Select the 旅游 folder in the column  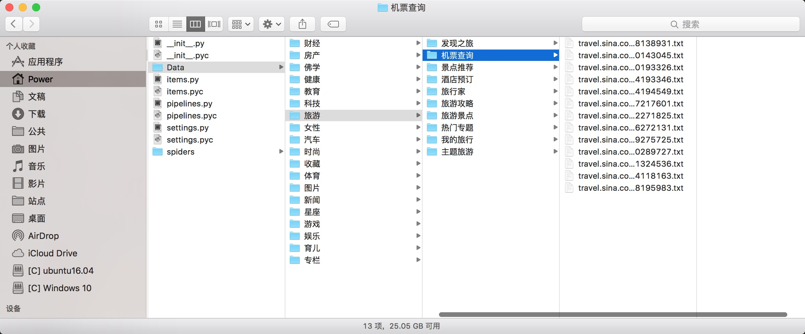point(312,115)
